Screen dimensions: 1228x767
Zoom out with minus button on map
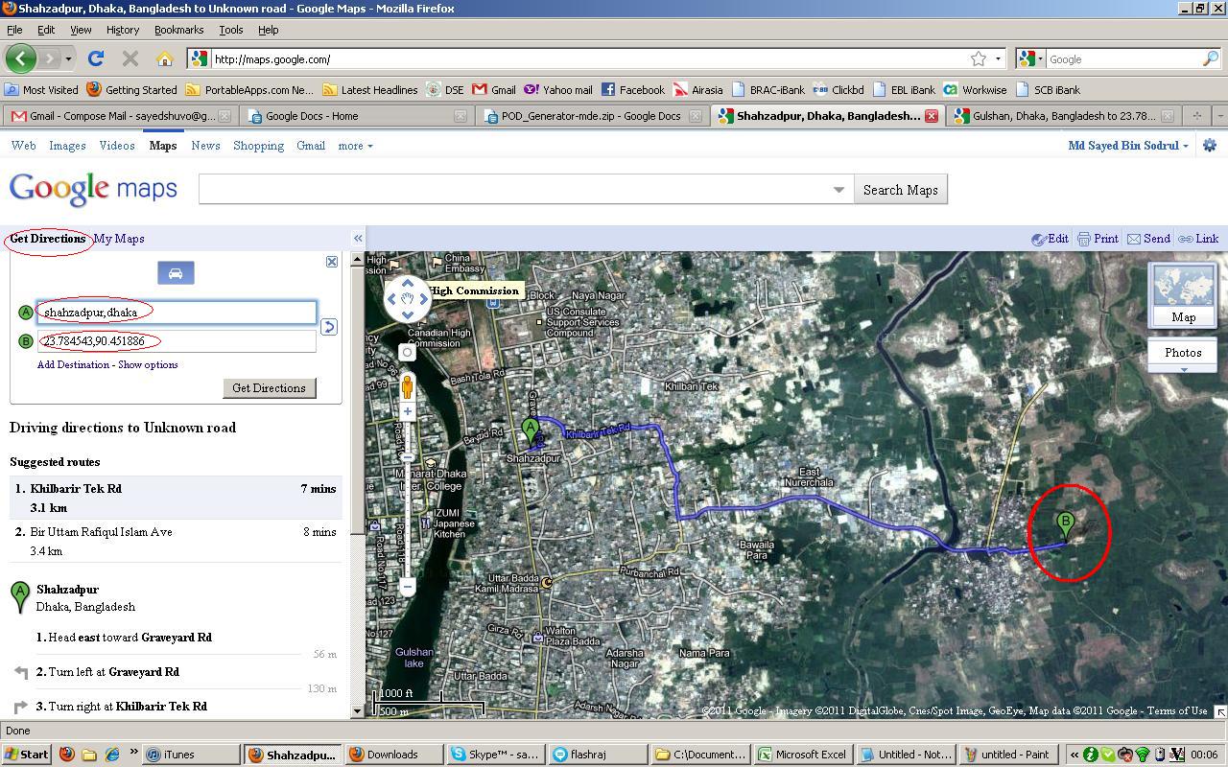click(x=408, y=586)
